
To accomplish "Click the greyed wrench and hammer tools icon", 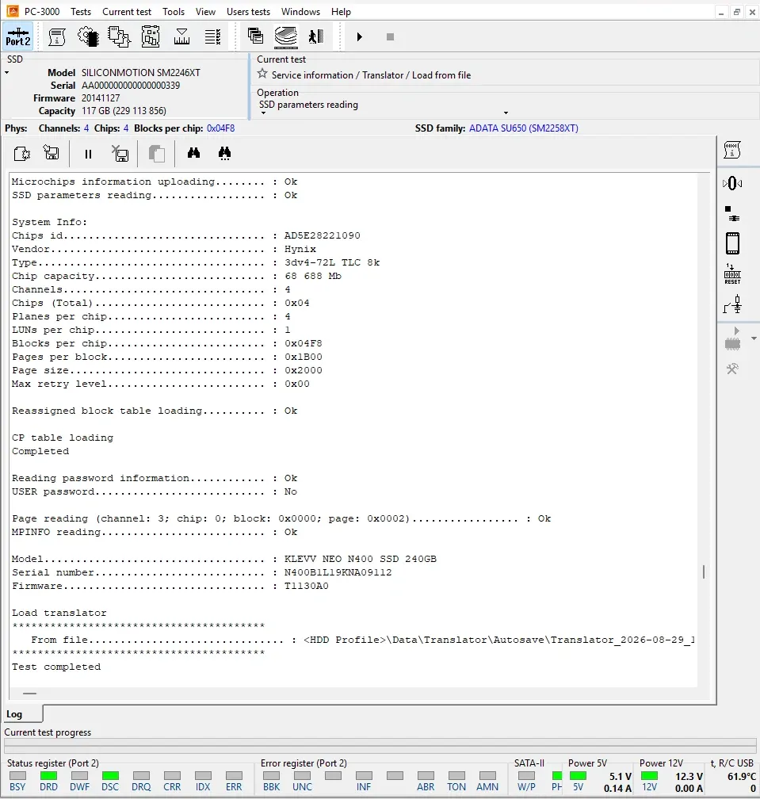I will [x=732, y=369].
